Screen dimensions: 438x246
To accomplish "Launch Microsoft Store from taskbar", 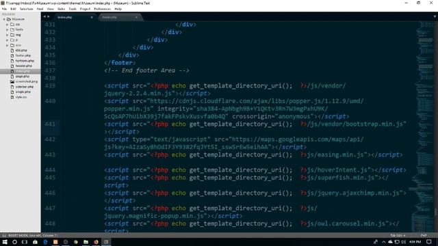I will [35, 242].
